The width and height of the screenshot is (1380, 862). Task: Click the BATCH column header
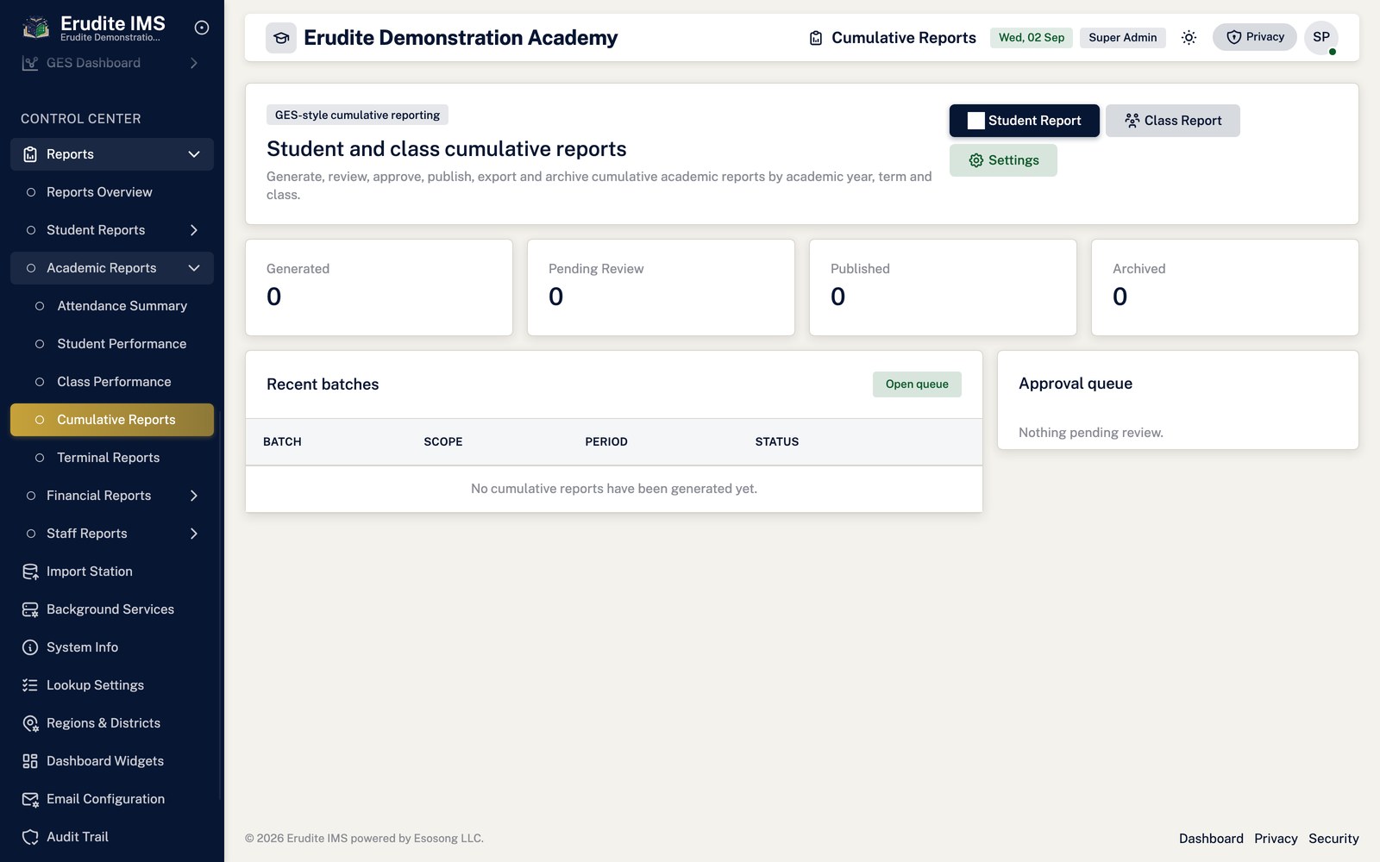point(282,442)
